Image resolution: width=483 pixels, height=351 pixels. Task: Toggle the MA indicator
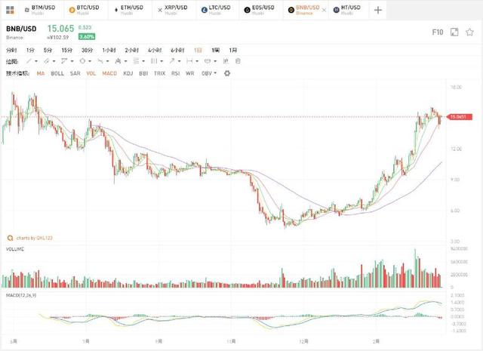tap(41, 73)
